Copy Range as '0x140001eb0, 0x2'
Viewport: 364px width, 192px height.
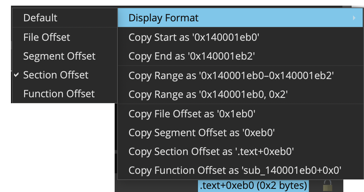click(x=240, y=94)
